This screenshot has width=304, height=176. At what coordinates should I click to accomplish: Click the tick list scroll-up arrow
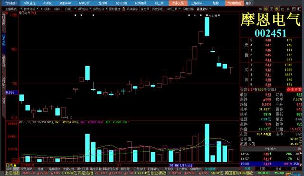tap(301, 153)
